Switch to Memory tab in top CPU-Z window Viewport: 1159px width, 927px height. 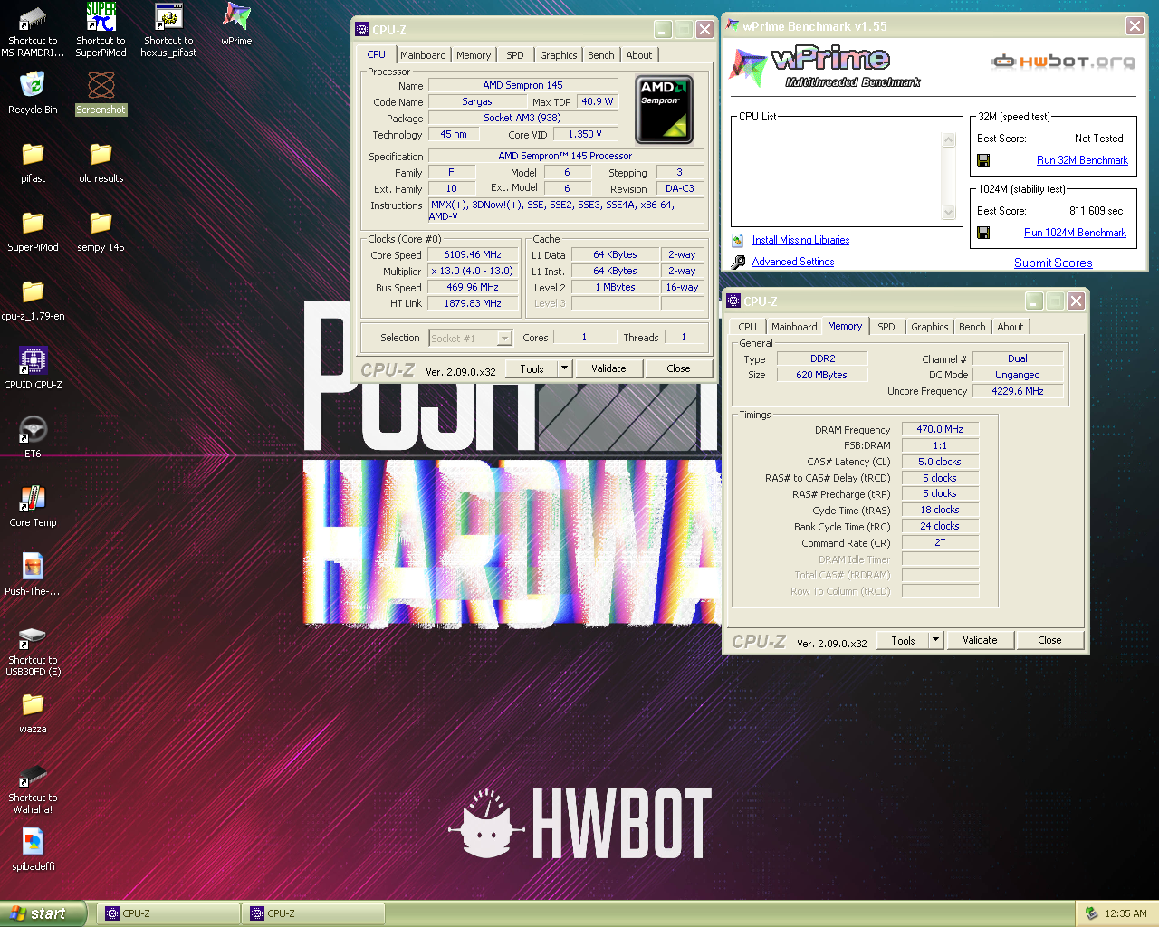coord(474,55)
